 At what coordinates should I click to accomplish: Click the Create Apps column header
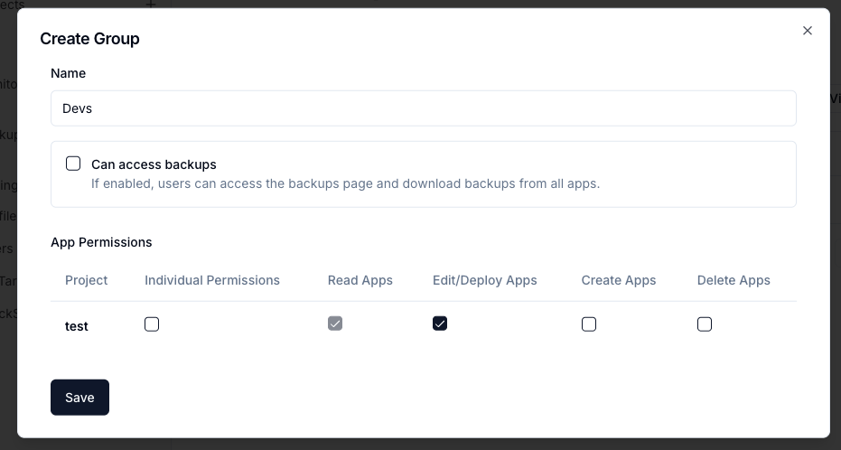[619, 280]
